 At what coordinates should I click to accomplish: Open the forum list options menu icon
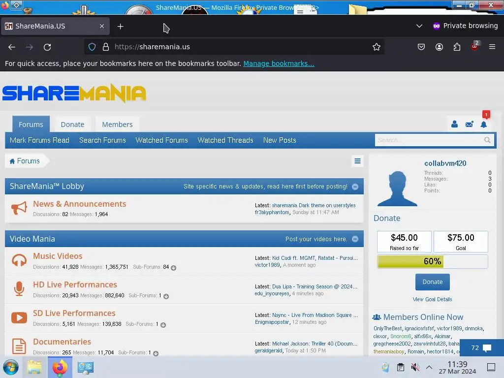(357, 161)
